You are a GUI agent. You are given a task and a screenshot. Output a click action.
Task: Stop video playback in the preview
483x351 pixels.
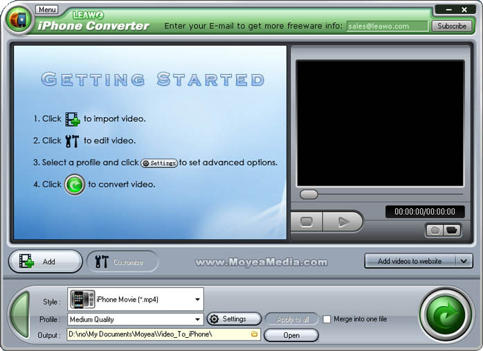pos(307,222)
